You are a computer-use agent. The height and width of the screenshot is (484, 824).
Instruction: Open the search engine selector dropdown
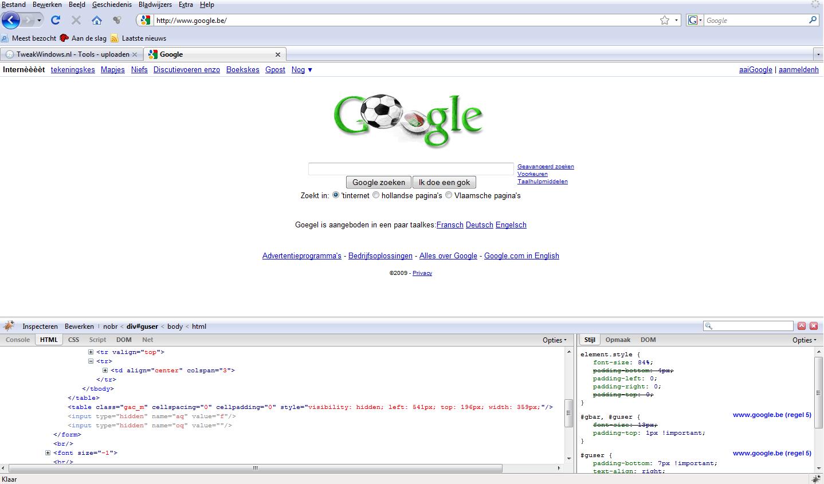tap(694, 20)
